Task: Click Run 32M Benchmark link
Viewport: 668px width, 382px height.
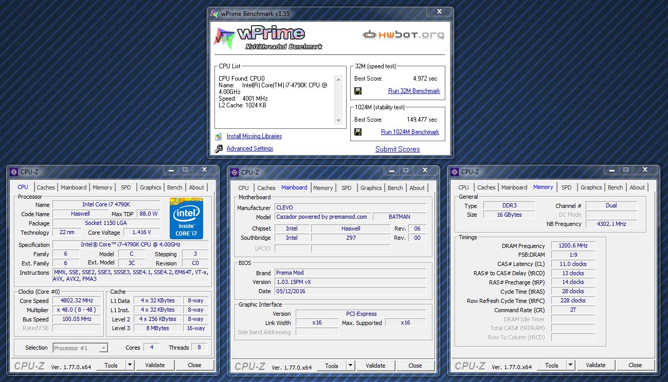Action: click(x=414, y=91)
